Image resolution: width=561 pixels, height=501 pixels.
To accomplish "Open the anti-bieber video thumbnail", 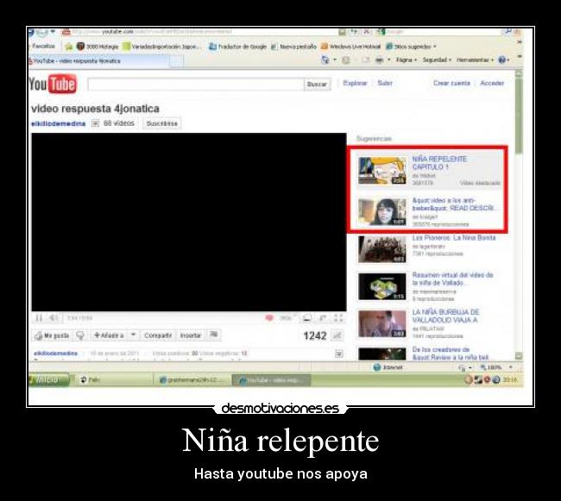I will click(382, 212).
